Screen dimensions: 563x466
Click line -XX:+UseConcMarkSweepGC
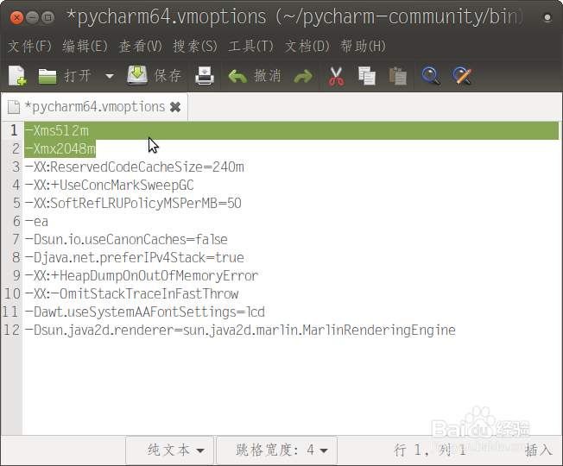[109, 186]
